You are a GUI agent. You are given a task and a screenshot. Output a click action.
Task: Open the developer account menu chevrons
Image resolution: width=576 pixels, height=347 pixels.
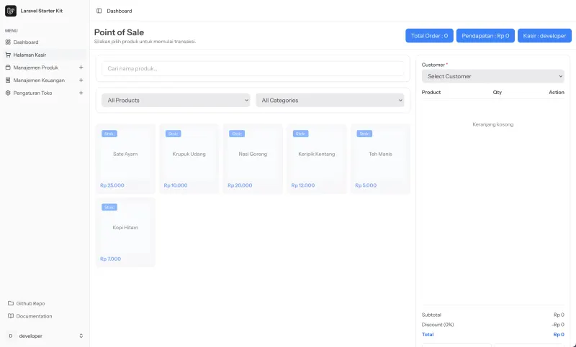point(81,336)
